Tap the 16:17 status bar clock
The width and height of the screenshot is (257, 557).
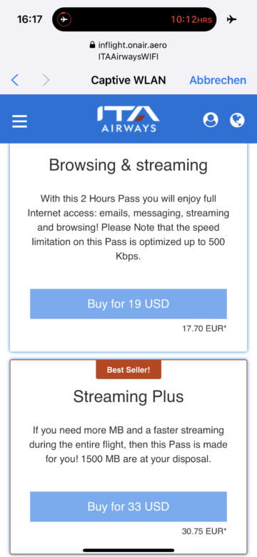(29, 19)
